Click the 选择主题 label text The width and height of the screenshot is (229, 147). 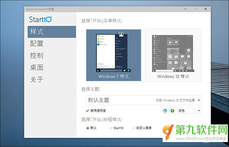point(91,89)
